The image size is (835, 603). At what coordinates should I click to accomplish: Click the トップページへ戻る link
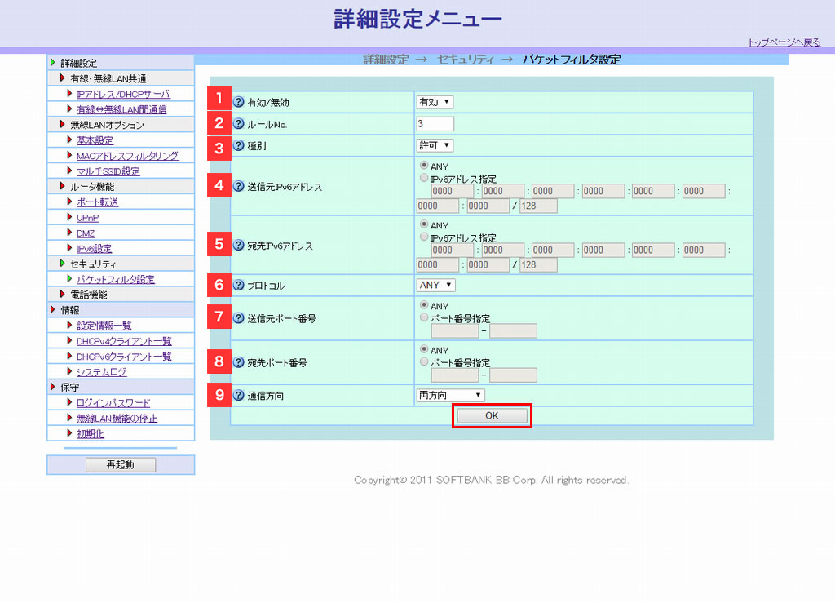pyautogui.click(x=784, y=42)
